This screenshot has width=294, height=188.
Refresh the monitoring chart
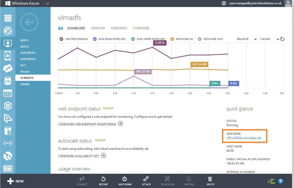[x=282, y=39]
